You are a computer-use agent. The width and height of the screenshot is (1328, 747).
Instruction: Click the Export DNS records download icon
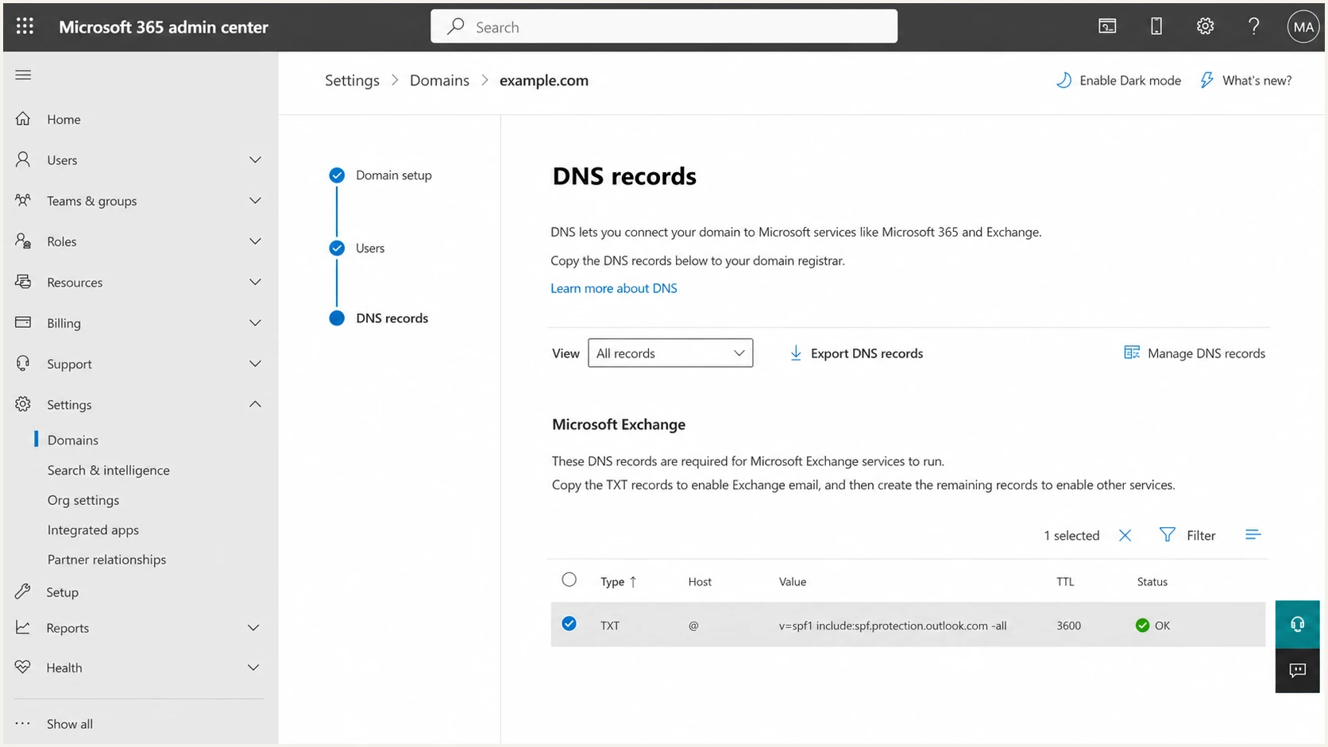coord(795,353)
